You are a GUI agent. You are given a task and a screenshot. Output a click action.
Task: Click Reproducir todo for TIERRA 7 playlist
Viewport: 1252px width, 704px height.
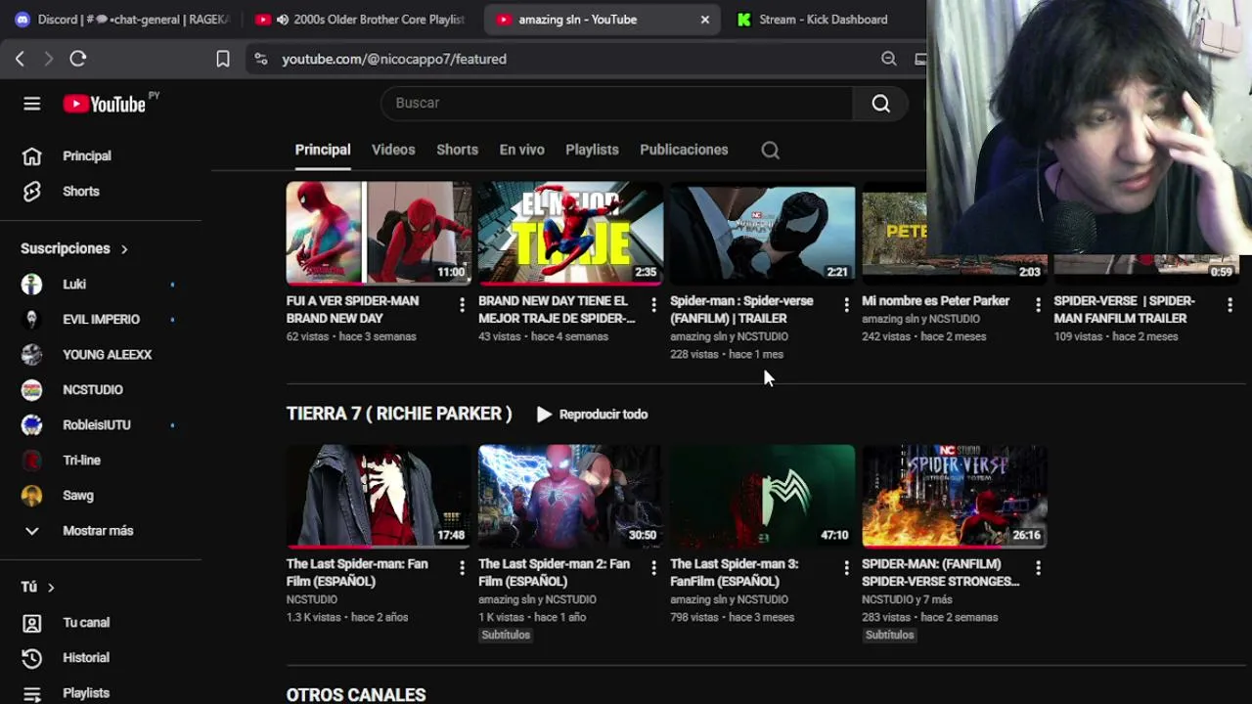(x=592, y=415)
